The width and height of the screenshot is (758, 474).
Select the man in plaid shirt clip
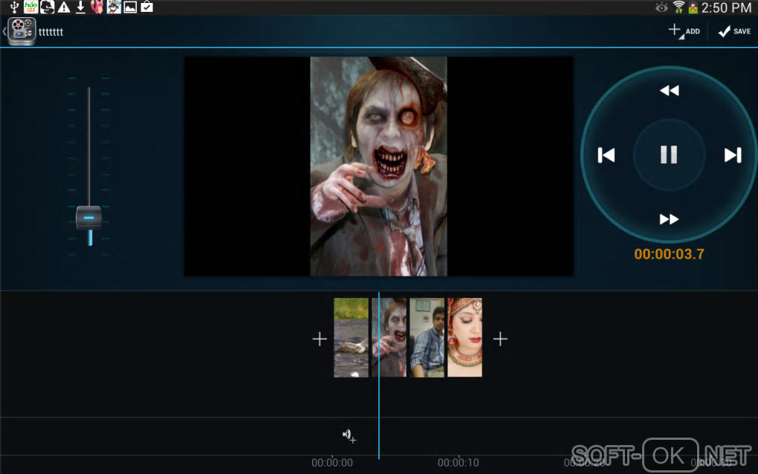427,337
